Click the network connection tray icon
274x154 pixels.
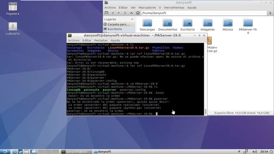pyautogui.click(x=246, y=151)
